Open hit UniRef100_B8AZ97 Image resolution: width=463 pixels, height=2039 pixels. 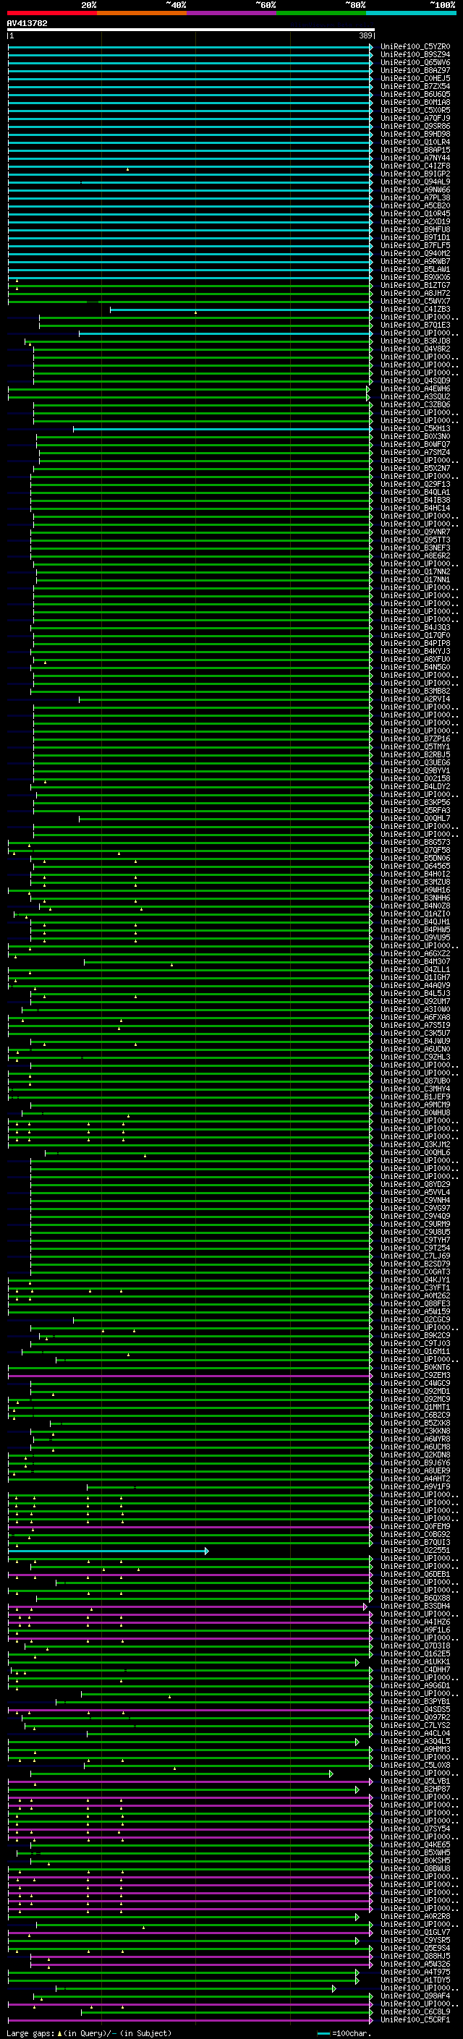click(415, 70)
